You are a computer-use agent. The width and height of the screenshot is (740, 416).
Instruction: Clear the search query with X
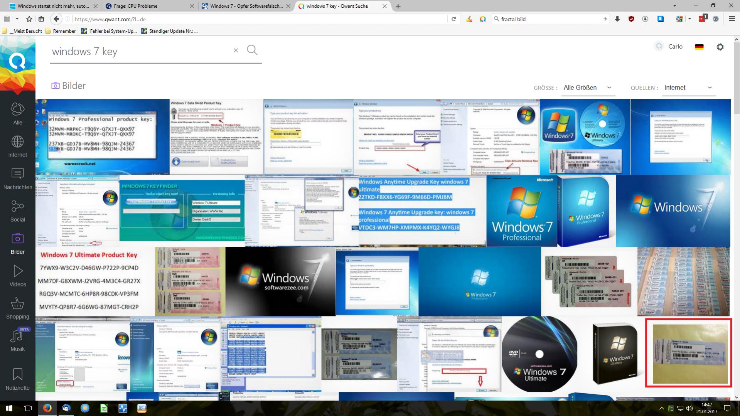[x=236, y=50]
